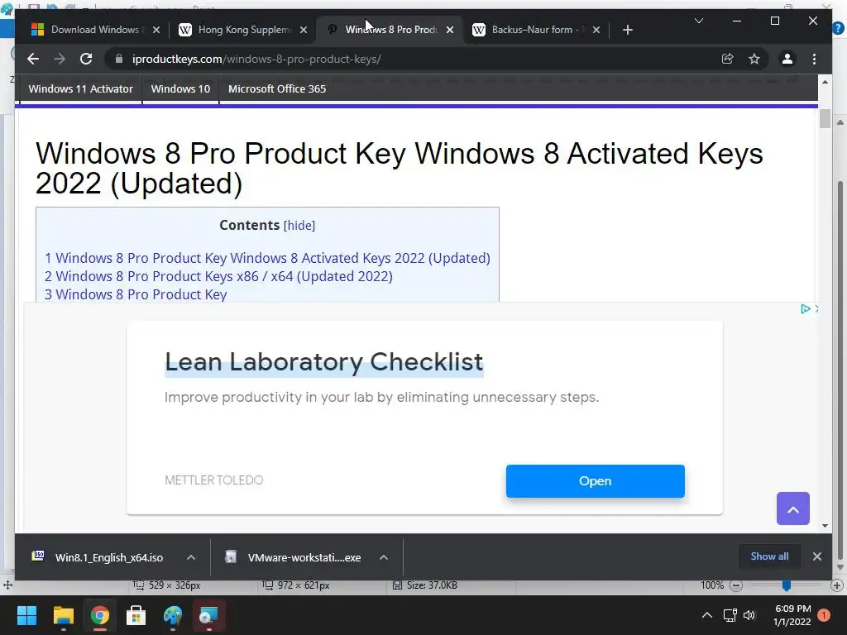Open network status tray icon
Viewport: 847px width, 635px height.
730,615
